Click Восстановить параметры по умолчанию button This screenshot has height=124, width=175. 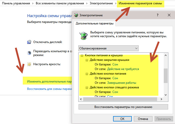(x=123, y=107)
